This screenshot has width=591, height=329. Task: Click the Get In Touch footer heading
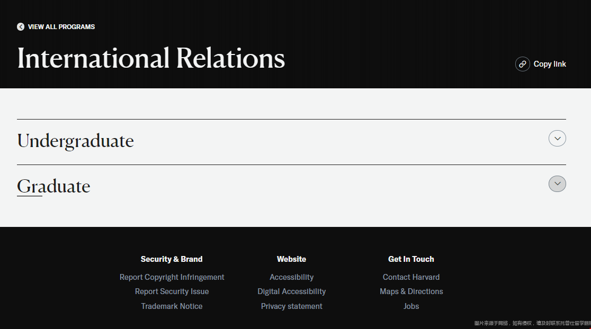pyautogui.click(x=411, y=259)
